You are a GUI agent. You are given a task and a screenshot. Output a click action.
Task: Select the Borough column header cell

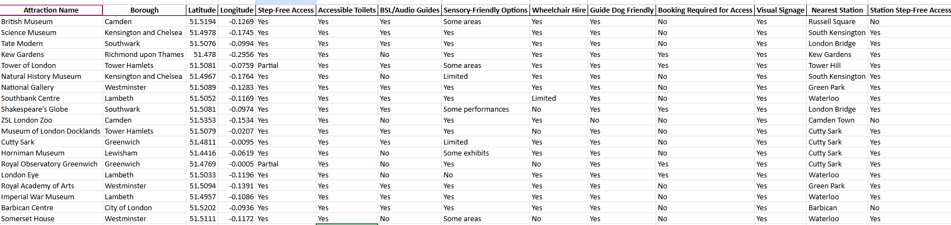[144, 10]
